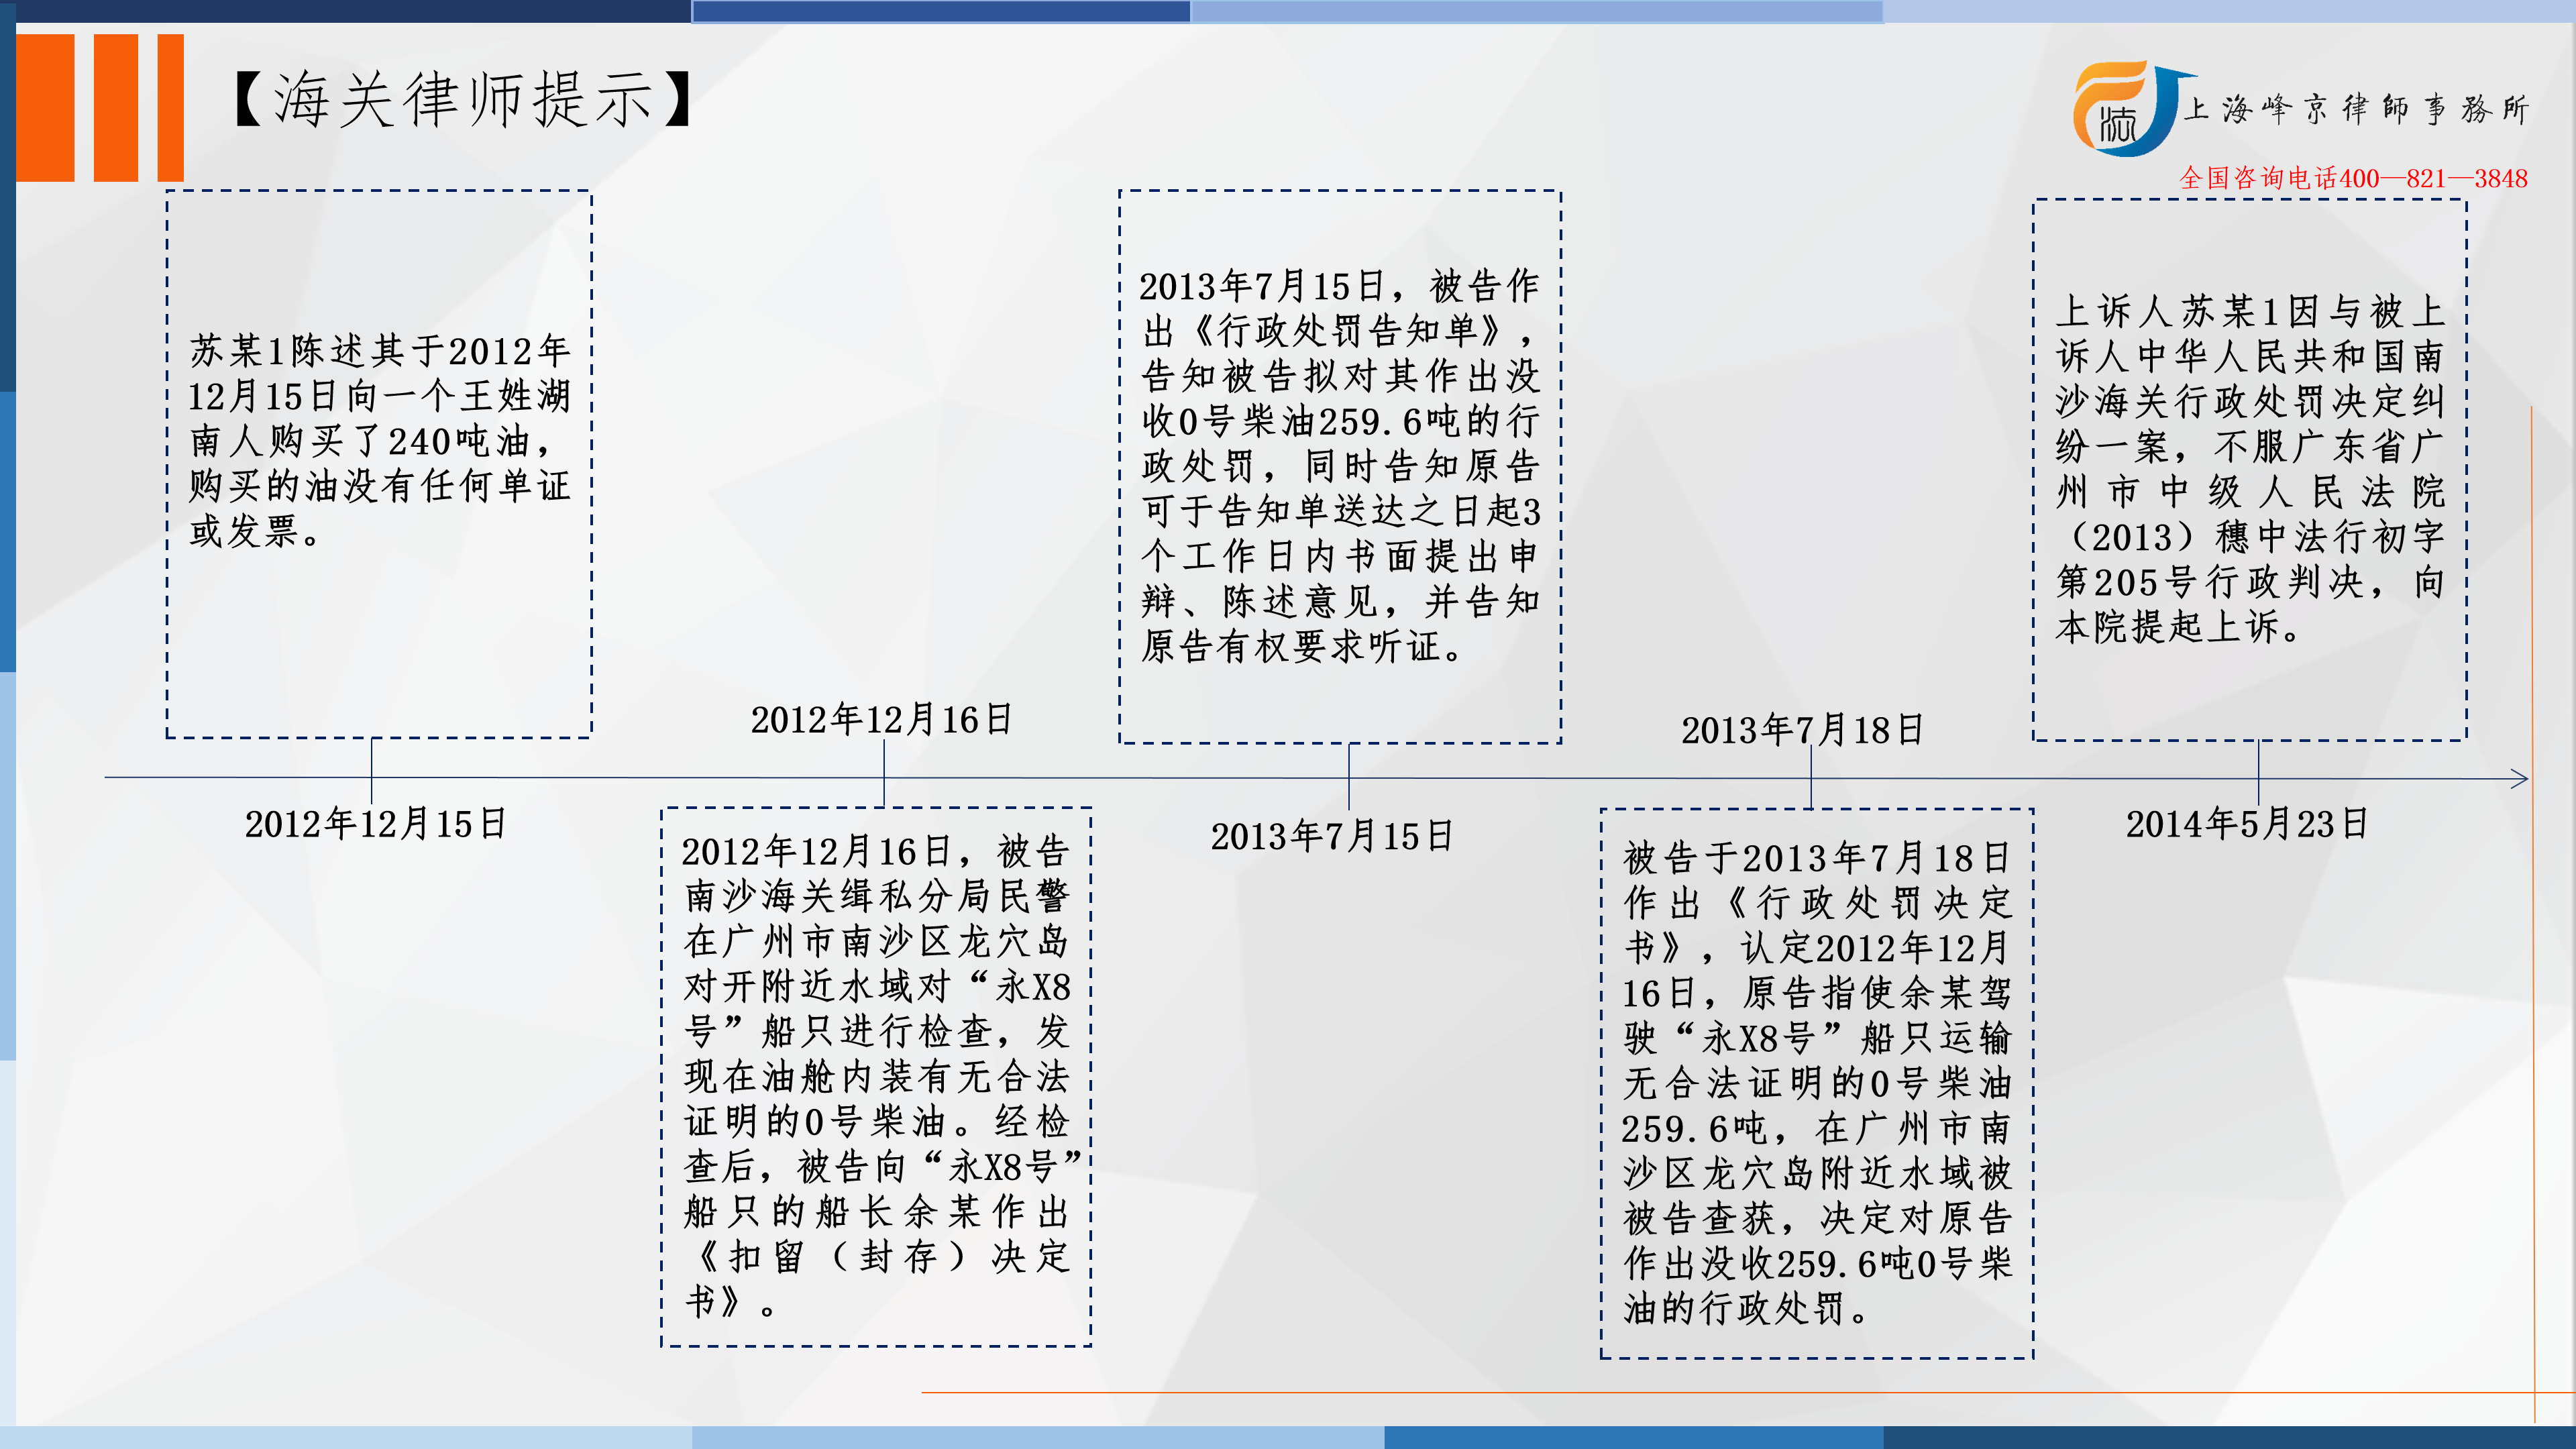Click the 上海峰京律師事務所 firm name
Screen dimensions: 2576x1449
click(x=2357, y=109)
